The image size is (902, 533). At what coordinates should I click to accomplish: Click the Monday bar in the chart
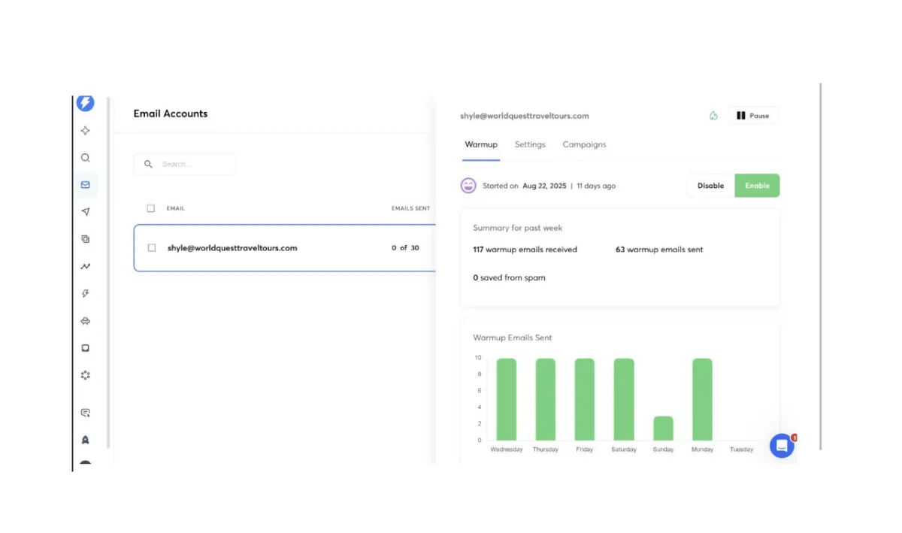coord(702,399)
